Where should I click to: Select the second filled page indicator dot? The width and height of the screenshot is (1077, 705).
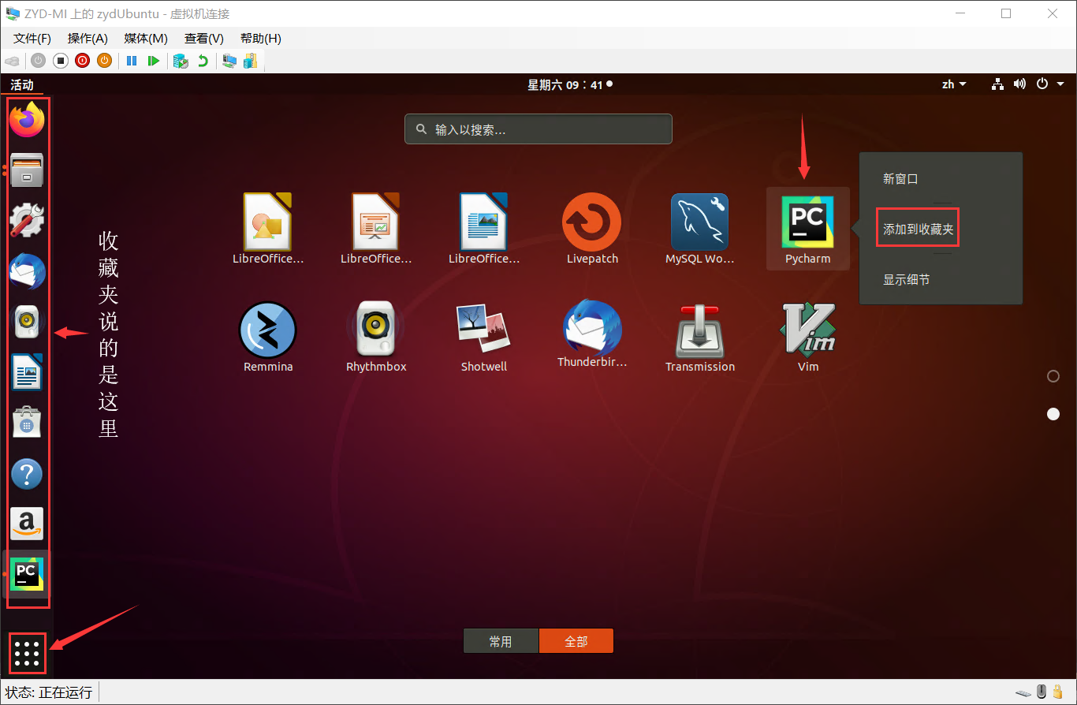1053,414
